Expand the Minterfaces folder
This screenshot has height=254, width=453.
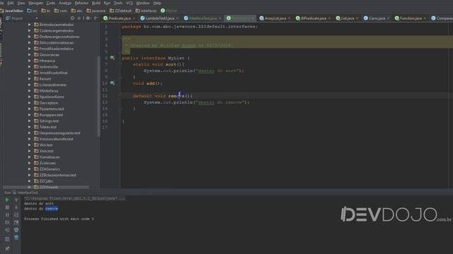pos(30,91)
